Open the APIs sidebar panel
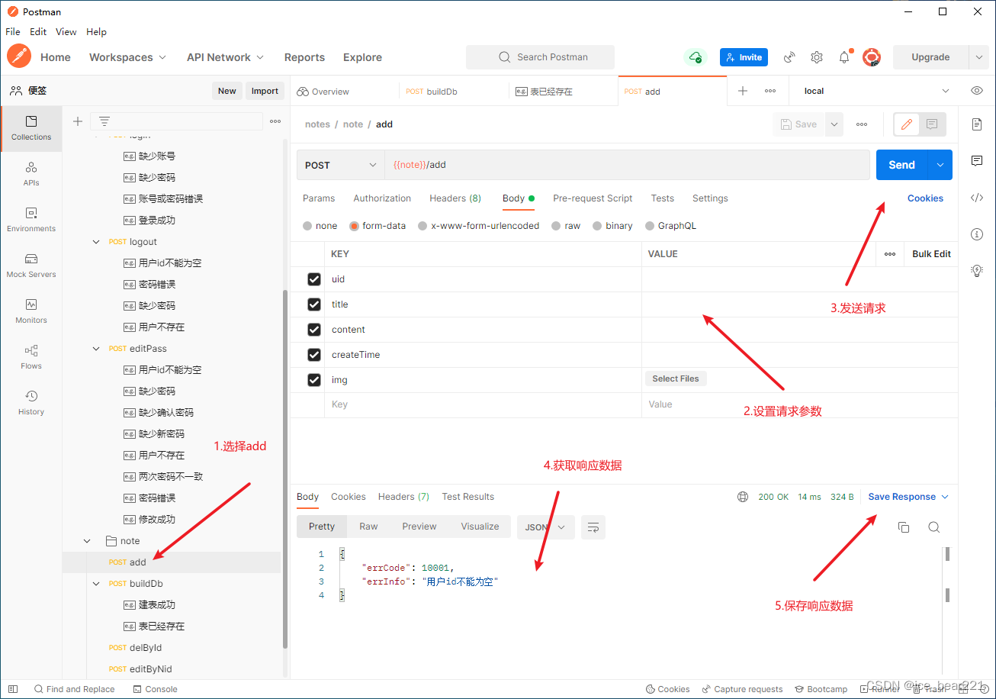The height and width of the screenshot is (699, 996). point(31,173)
